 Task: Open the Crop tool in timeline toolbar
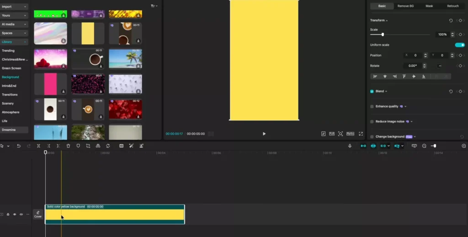coord(88,146)
